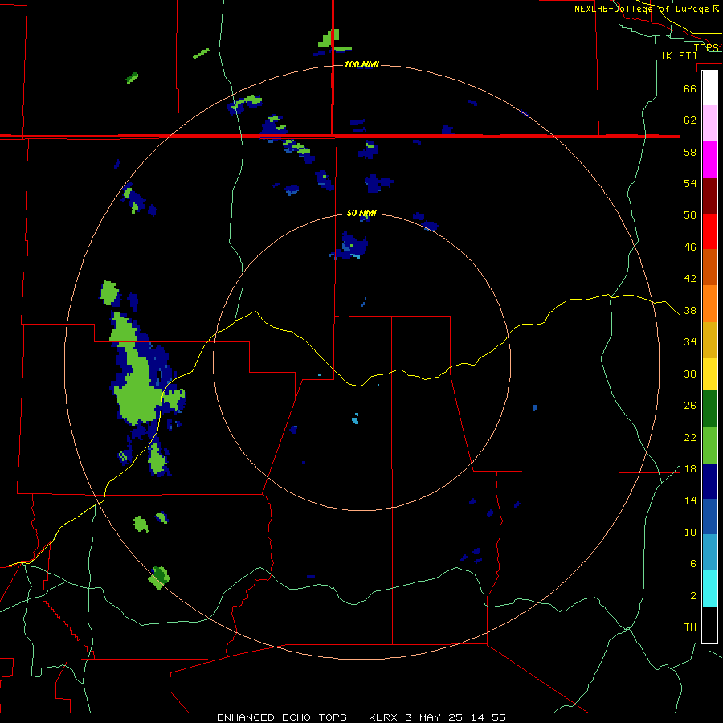Click the 14 value on the scale
Image resolution: width=723 pixels, height=723 pixels.
coord(690,500)
